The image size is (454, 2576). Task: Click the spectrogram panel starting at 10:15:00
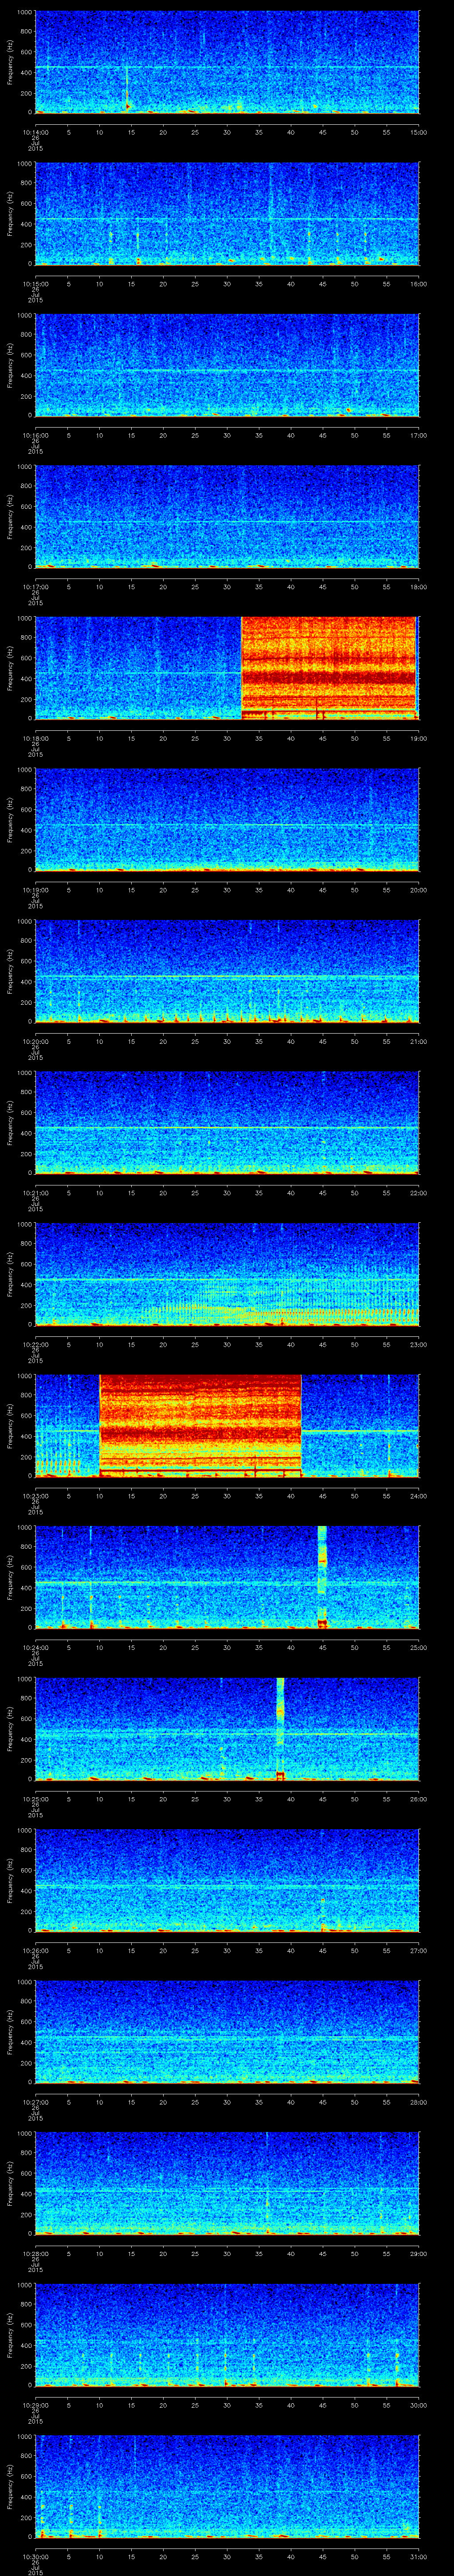pos(227,214)
